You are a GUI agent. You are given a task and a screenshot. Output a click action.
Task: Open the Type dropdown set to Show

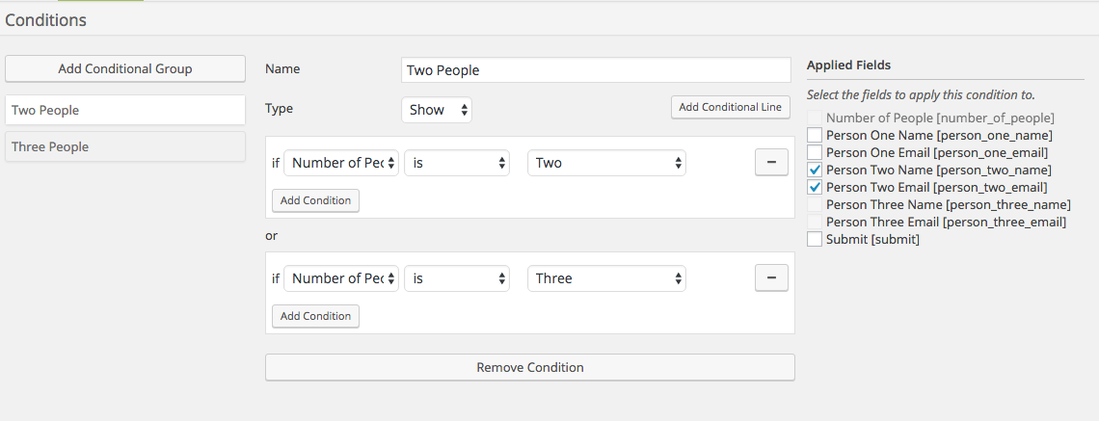(x=437, y=110)
